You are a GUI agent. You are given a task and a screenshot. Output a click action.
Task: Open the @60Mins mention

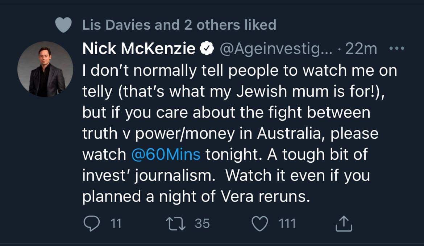[166, 154]
